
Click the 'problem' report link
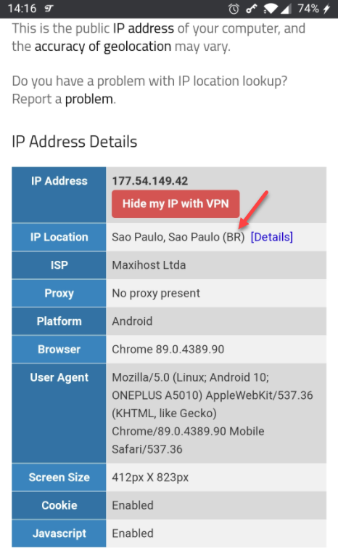[88, 100]
